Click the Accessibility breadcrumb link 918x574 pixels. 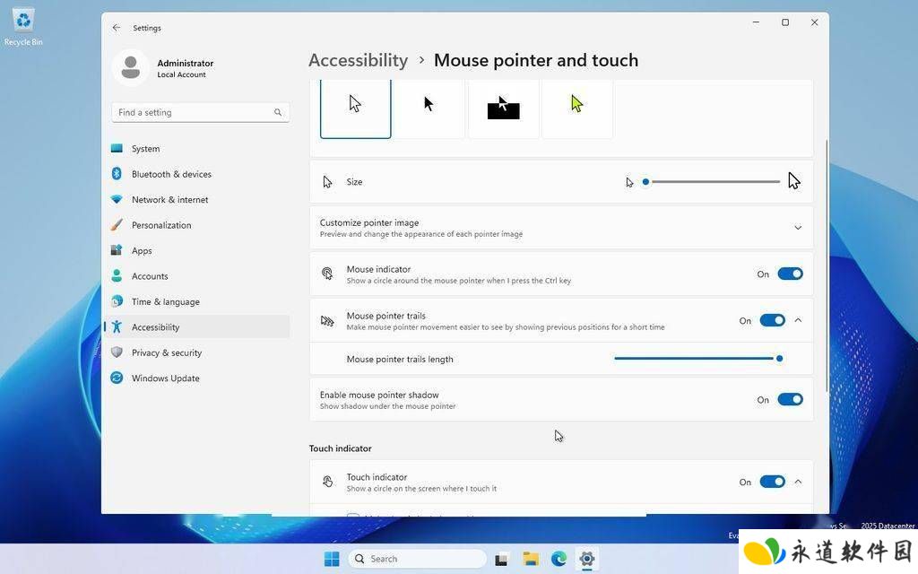(358, 60)
